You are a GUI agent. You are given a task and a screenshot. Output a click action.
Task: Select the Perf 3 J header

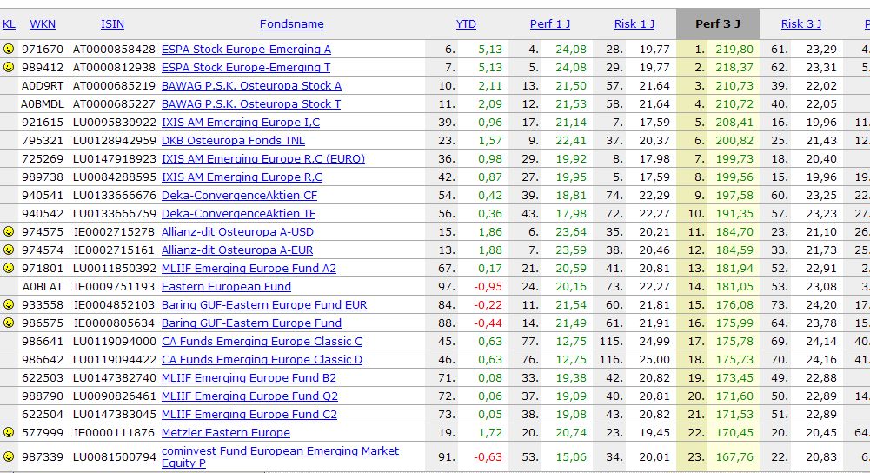[x=718, y=23]
